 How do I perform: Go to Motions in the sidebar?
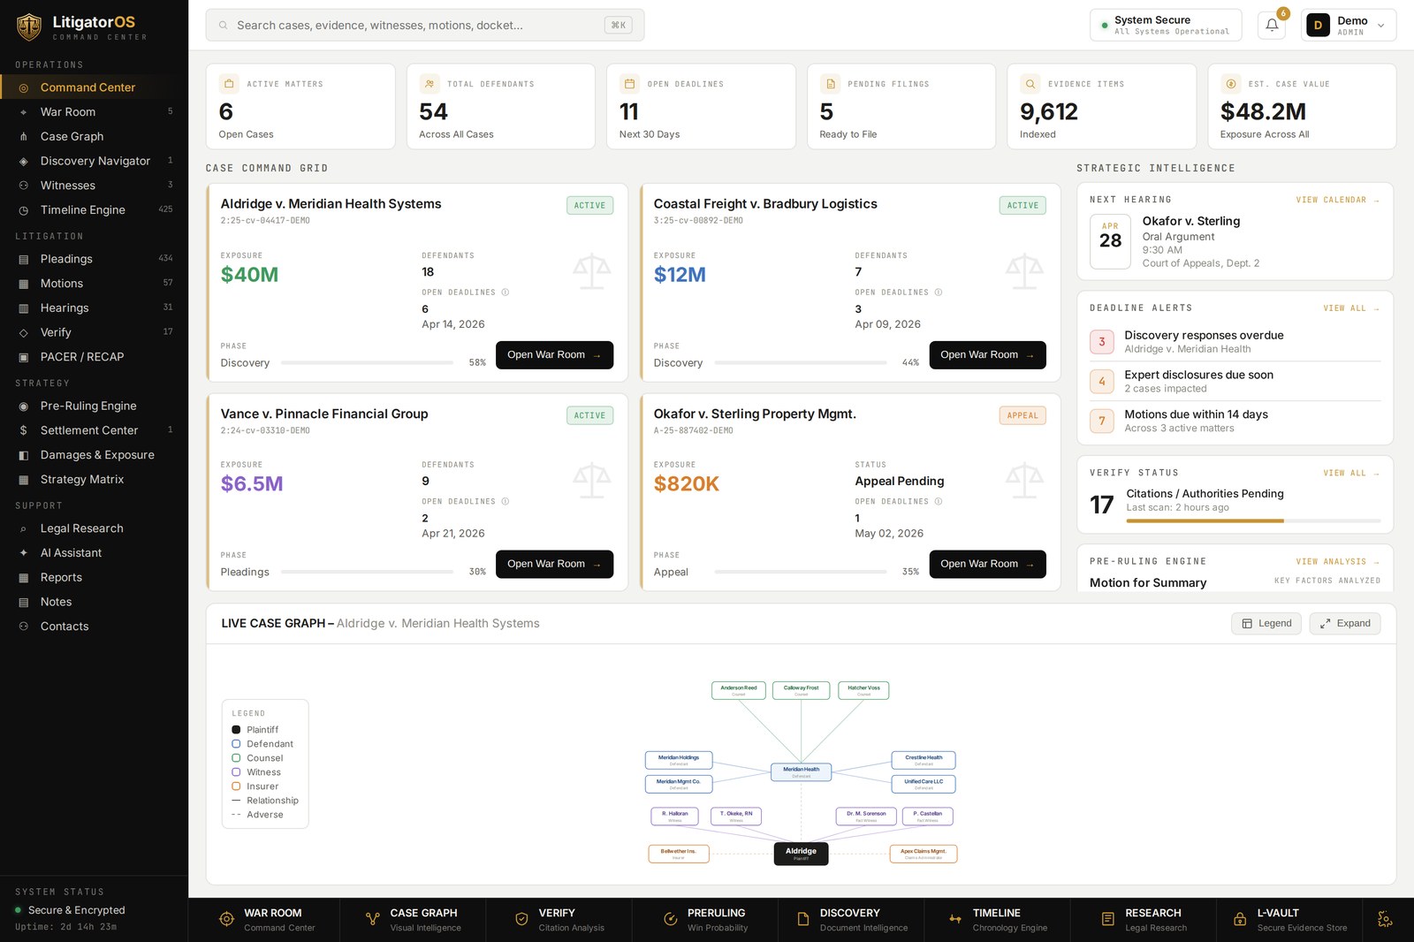coord(94,284)
